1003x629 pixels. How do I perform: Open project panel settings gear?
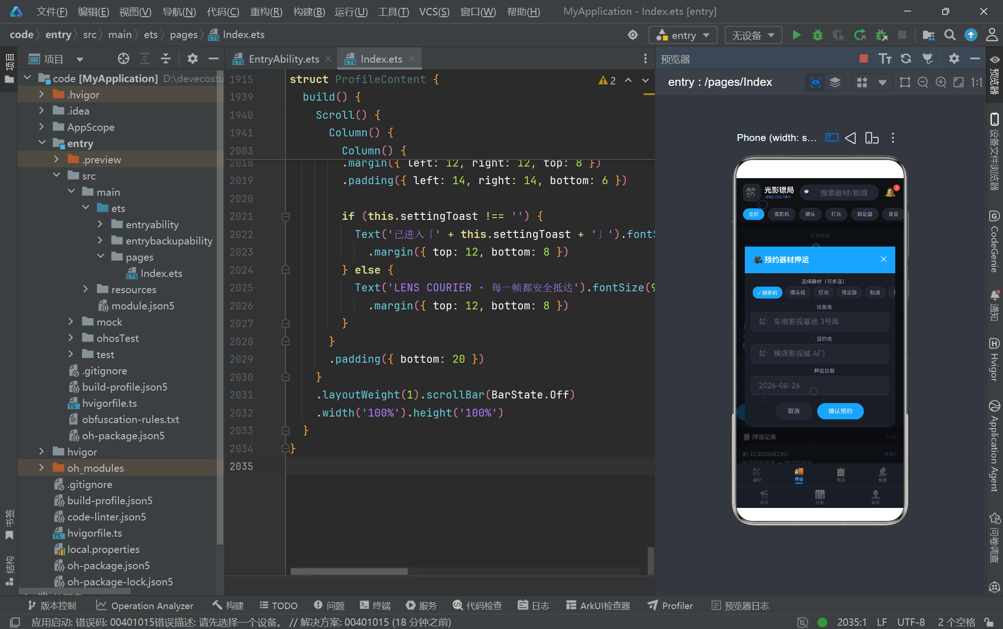click(192, 58)
